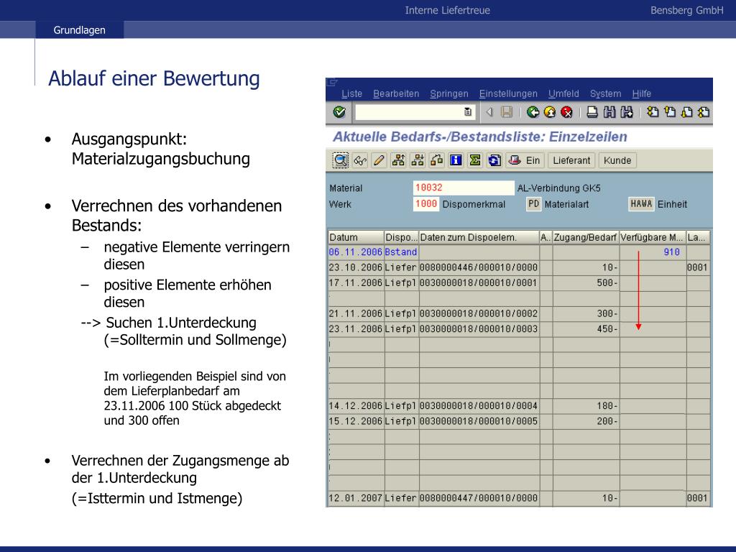Image resolution: width=736 pixels, height=552 pixels.
Task: Refresh the list with the blue arrows icon
Action: point(494,160)
